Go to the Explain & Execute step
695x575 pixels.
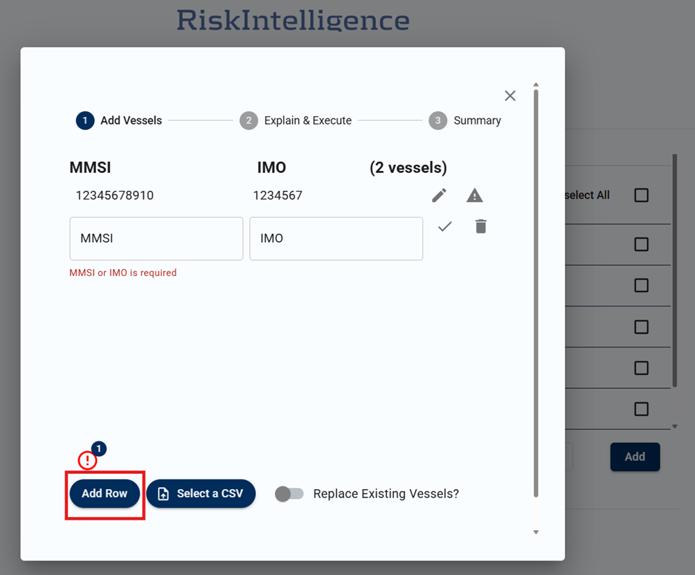pyautogui.click(x=307, y=120)
